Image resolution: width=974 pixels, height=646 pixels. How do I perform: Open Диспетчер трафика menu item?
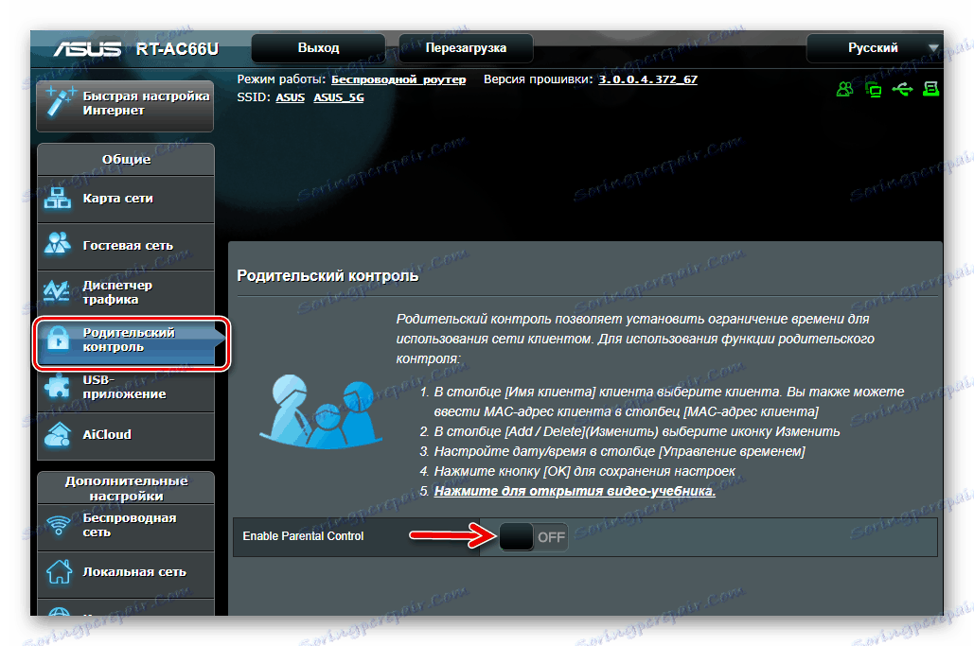[126, 292]
